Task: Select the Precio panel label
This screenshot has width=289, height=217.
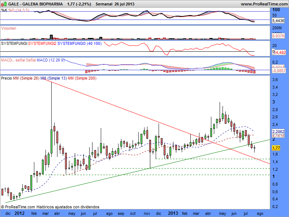Action: (x=7, y=78)
